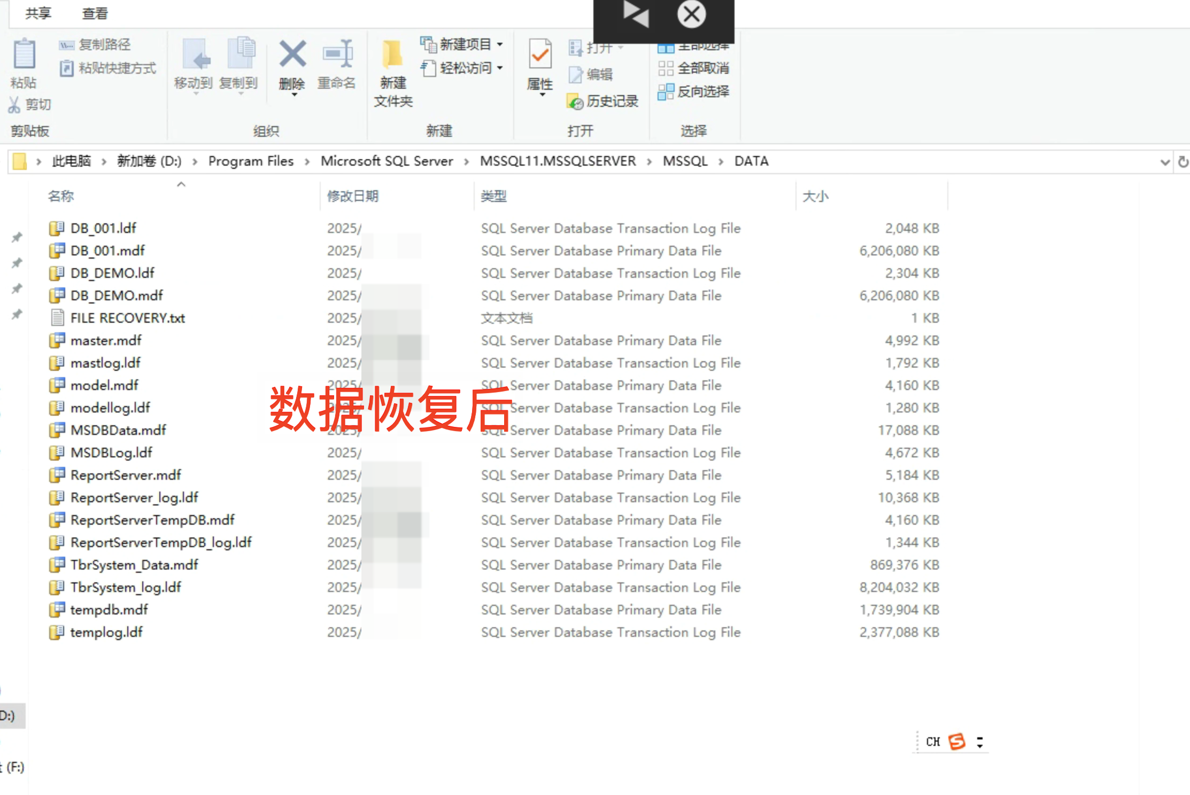Open the address bar history dropdown chevron
The width and height of the screenshot is (1190, 795).
tap(1165, 162)
